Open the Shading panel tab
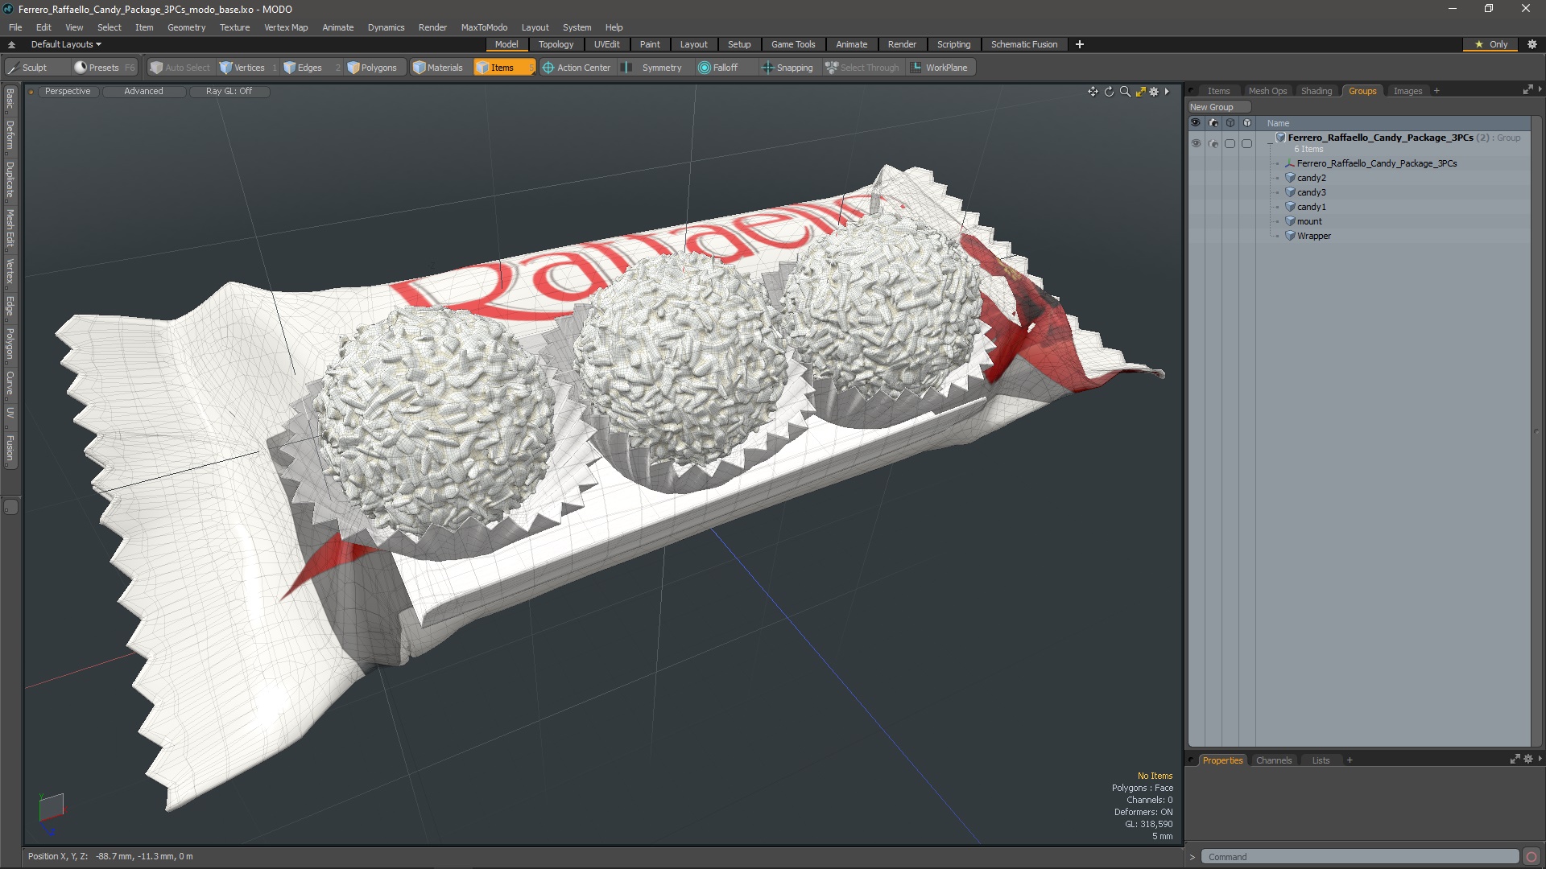Viewport: 1546px width, 869px height. point(1317,91)
